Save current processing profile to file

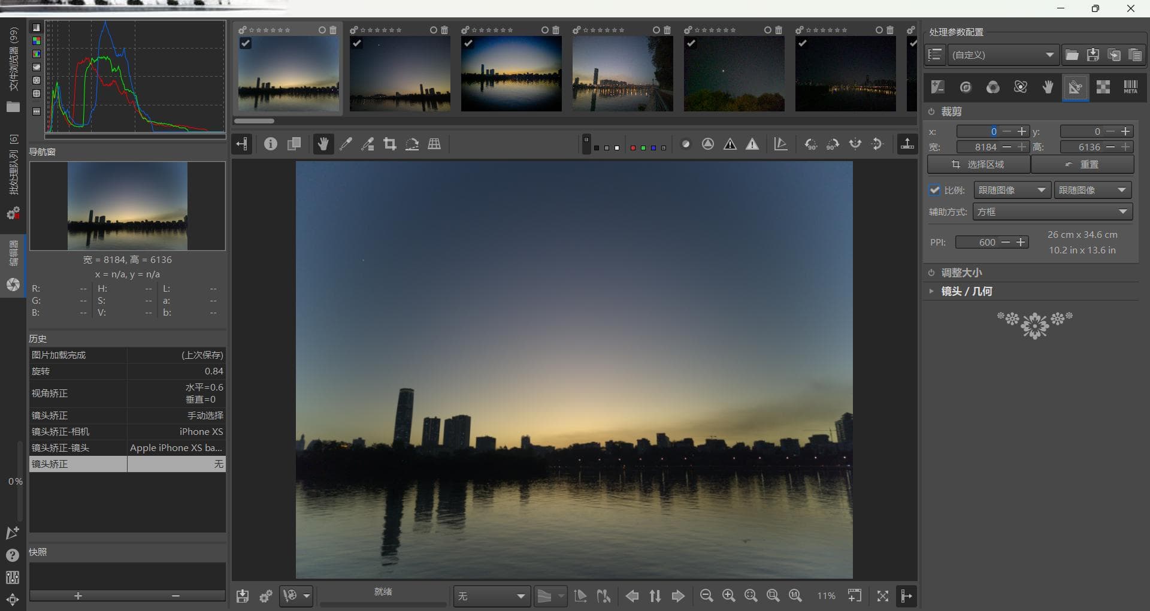[x=1093, y=55]
